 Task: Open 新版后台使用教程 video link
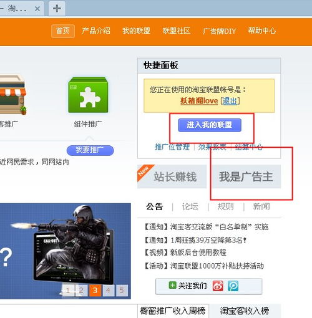[x=198, y=253]
